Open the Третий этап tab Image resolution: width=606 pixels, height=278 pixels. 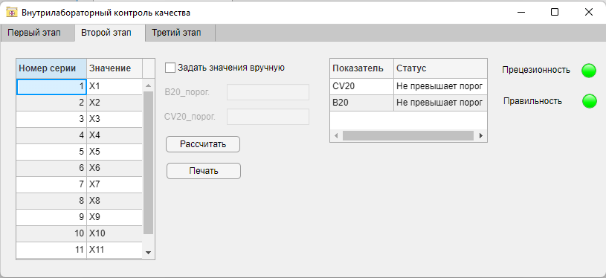coord(176,33)
